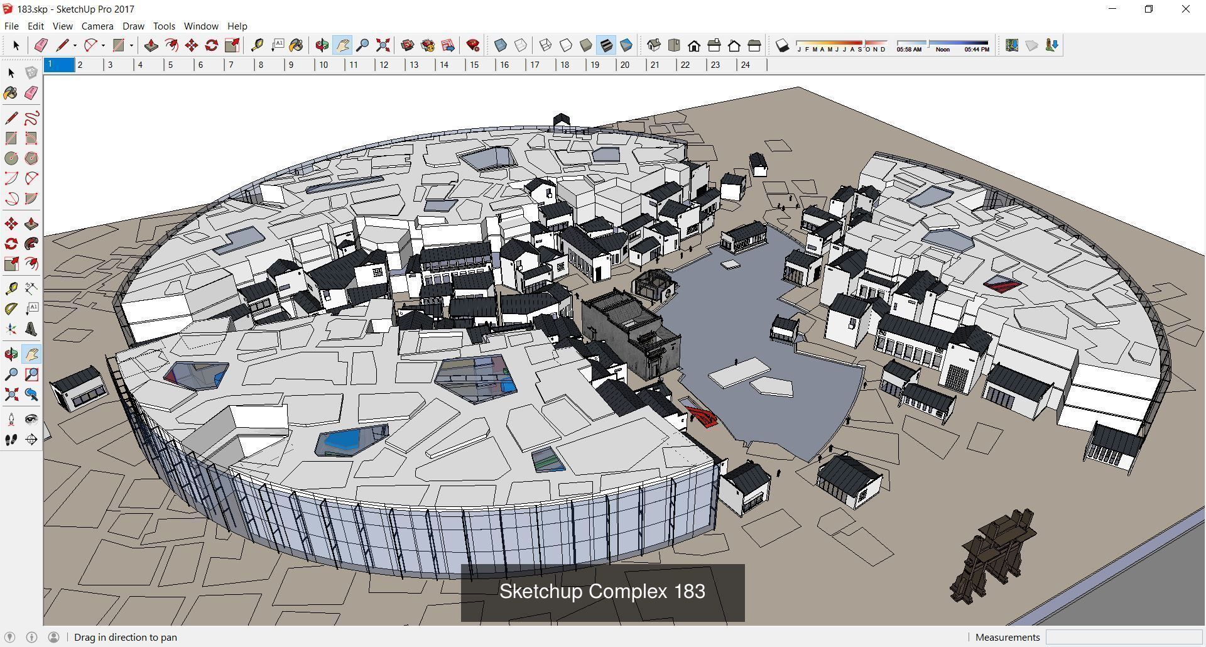Switch to scene tab 12
1206x647 pixels.
(x=384, y=65)
